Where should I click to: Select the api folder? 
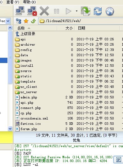[20, 39]
